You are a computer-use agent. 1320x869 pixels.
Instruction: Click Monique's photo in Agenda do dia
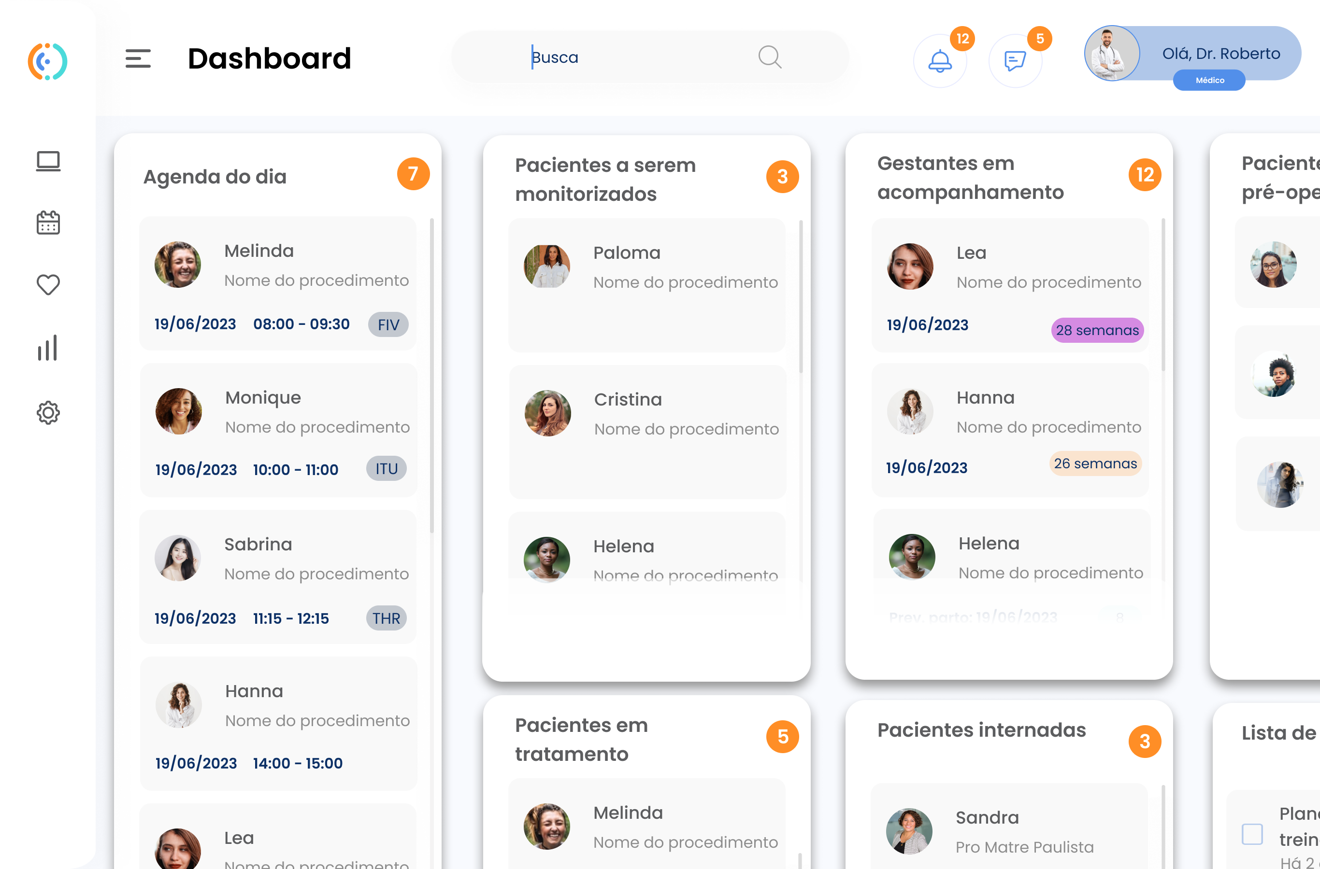[179, 411]
